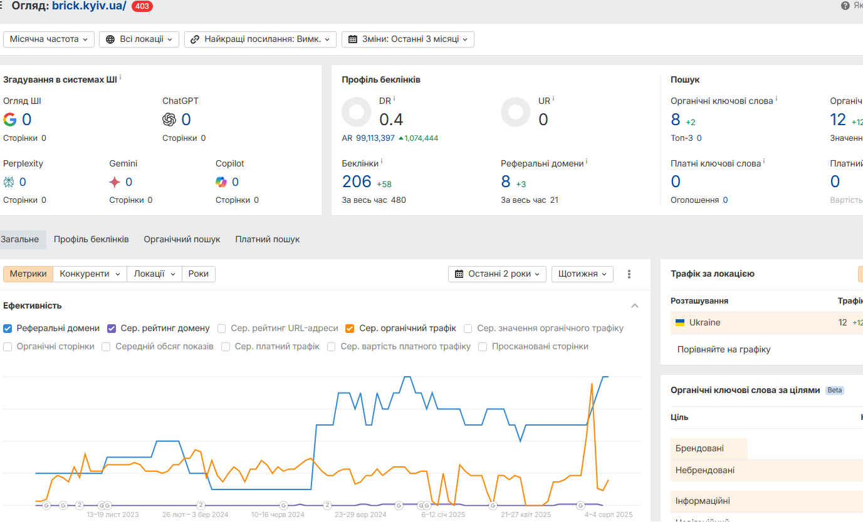The image size is (863, 522).
Task: Click the red 403 status badge
Action: coord(142,6)
